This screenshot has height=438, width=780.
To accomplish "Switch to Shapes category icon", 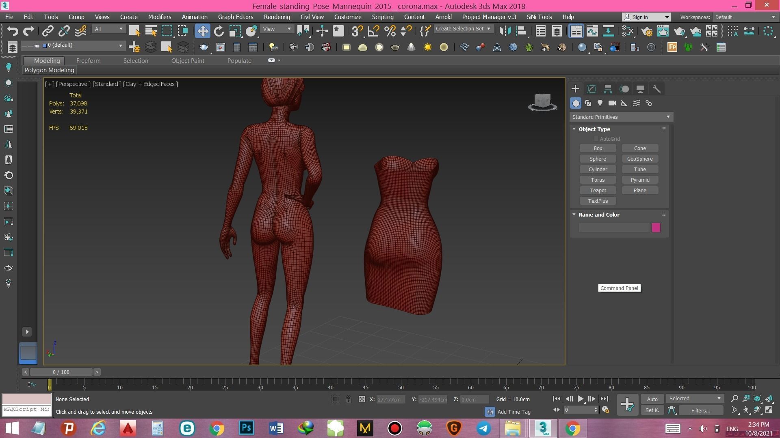I will [x=588, y=103].
